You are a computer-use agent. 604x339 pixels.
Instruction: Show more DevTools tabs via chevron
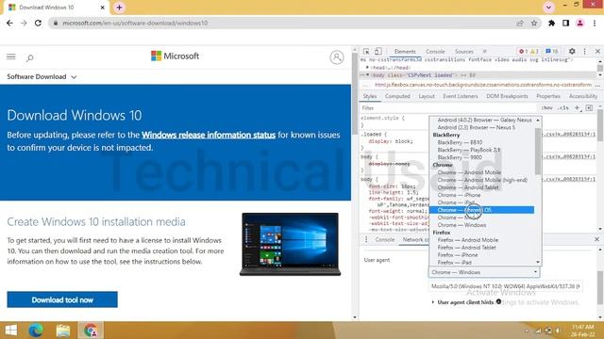coord(484,51)
